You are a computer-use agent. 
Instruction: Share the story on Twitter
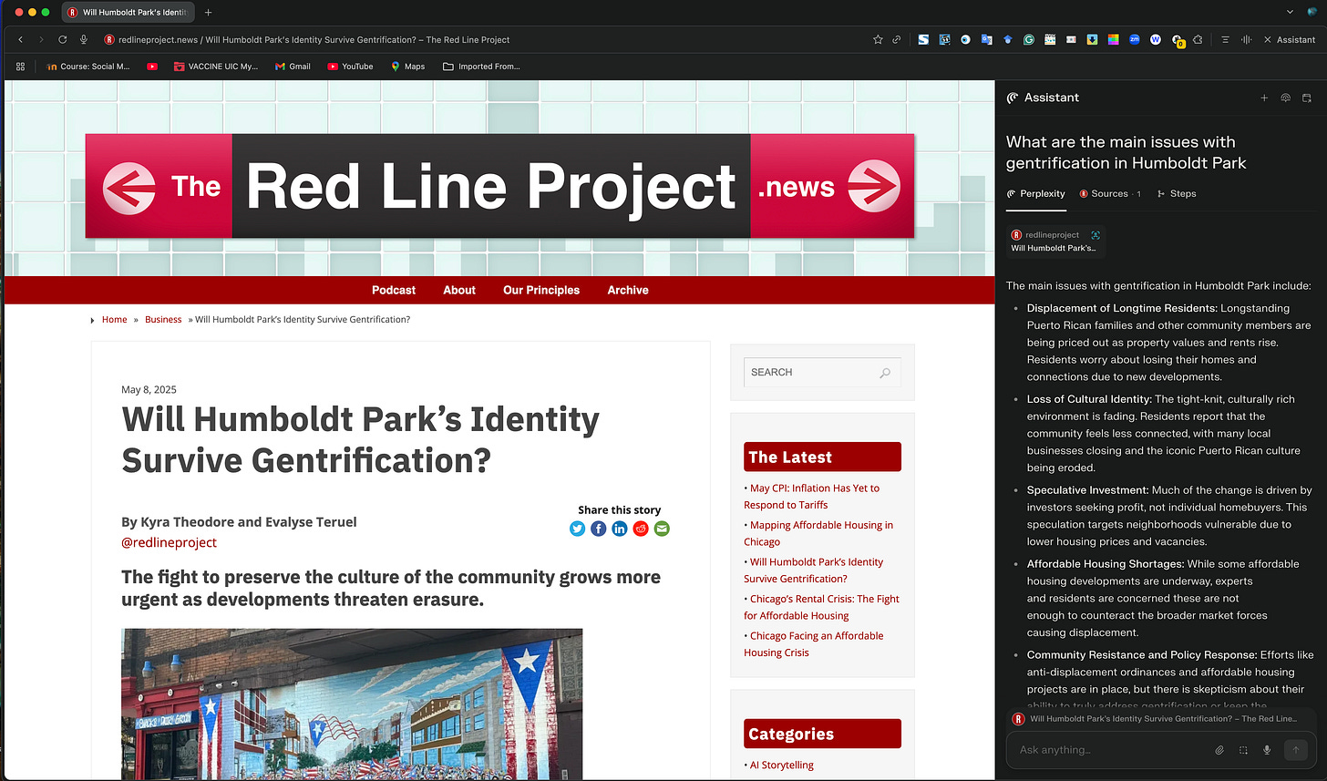tap(577, 529)
